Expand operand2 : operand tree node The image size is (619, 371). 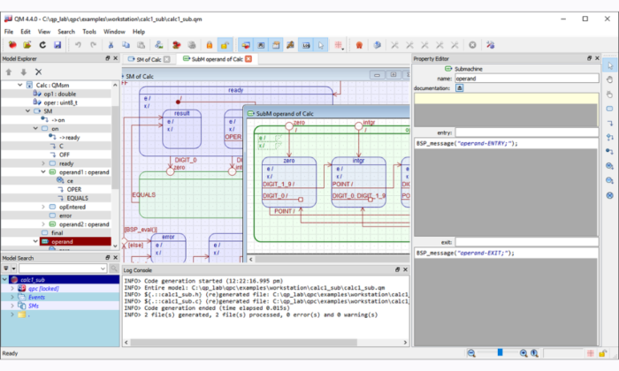[43, 224]
